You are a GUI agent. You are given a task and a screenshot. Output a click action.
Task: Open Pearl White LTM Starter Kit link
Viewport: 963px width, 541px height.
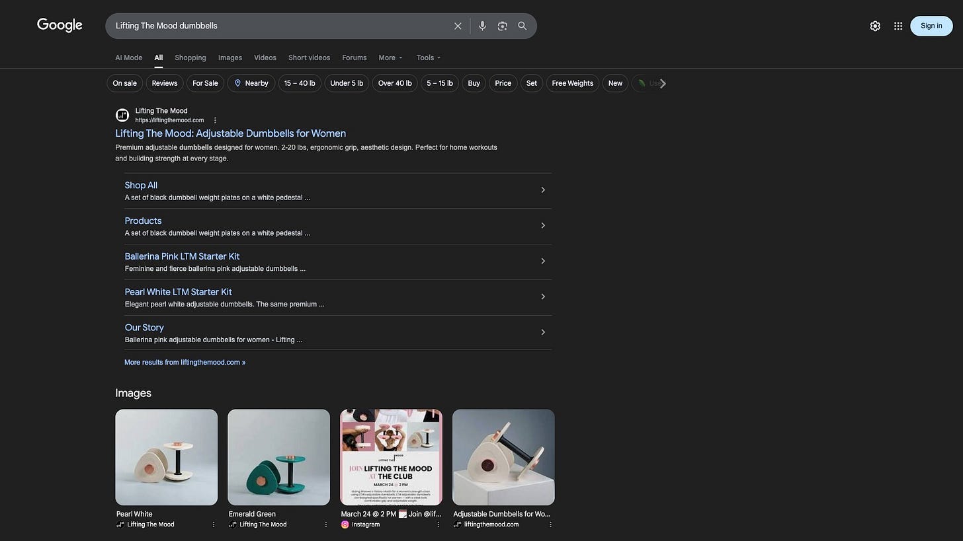(178, 292)
